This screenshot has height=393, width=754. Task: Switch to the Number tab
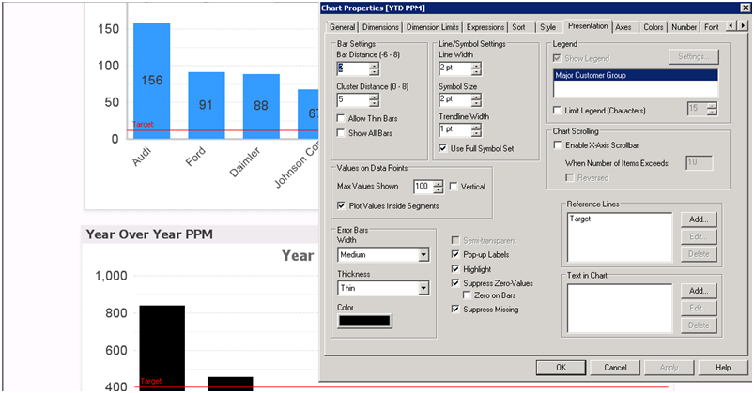[x=684, y=27]
